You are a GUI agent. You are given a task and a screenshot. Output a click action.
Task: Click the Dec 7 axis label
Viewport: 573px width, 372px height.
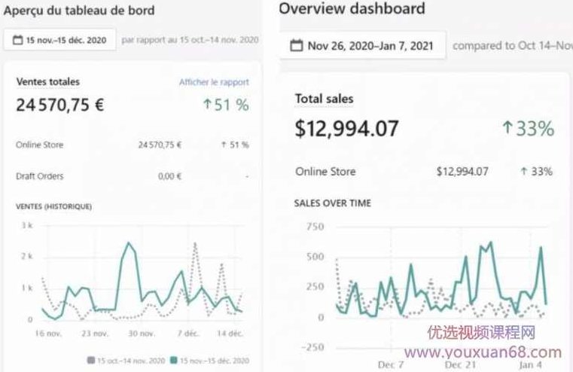[391, 364]
